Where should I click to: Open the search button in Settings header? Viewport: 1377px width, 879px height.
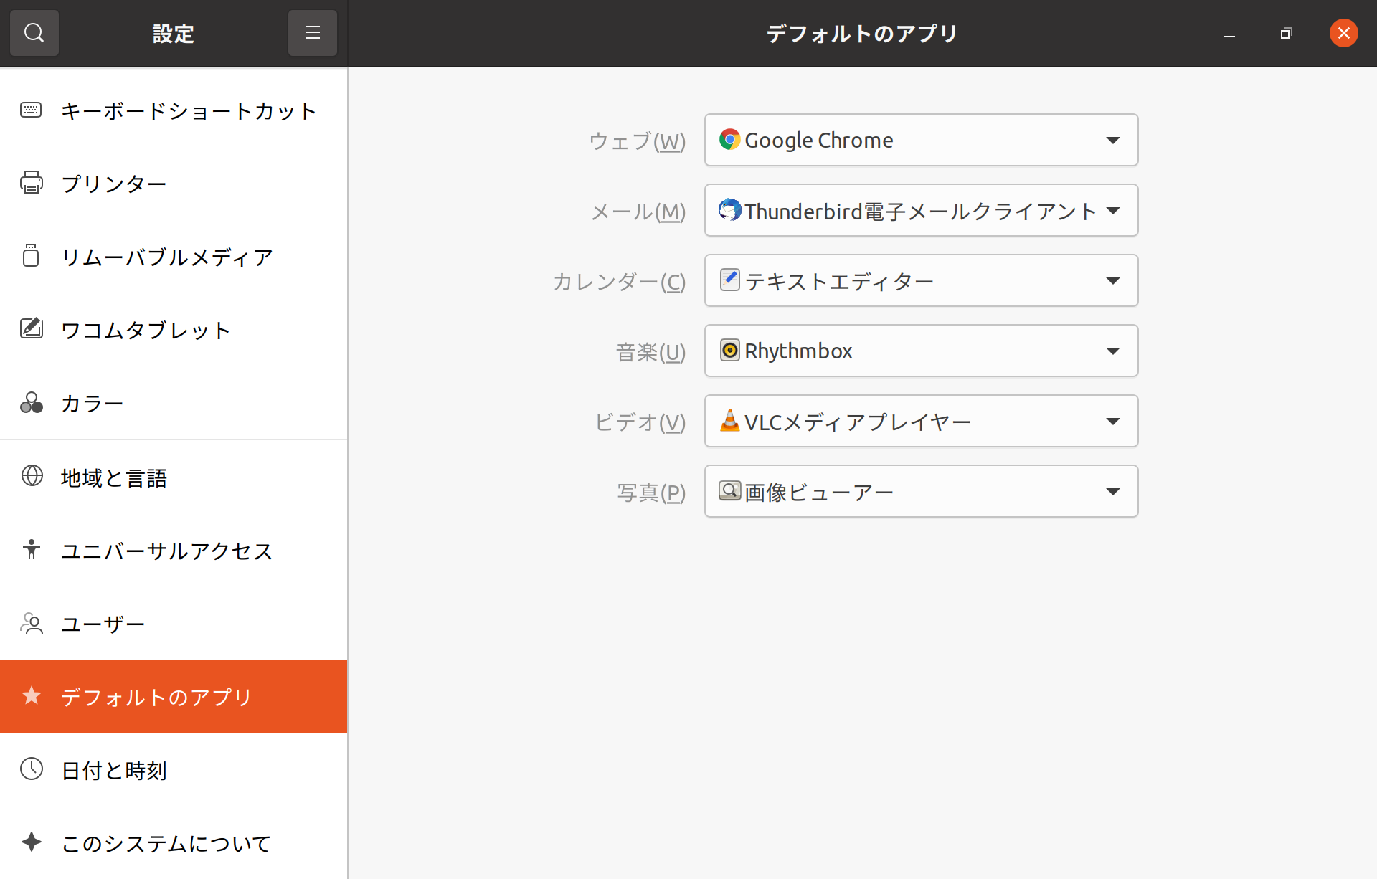click(x=34, y=33)
